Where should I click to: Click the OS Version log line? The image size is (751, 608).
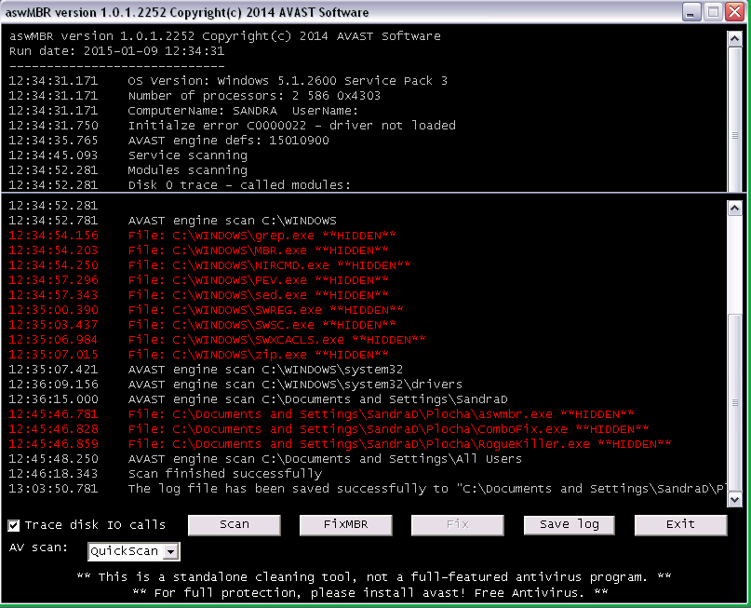click(228, 80)
